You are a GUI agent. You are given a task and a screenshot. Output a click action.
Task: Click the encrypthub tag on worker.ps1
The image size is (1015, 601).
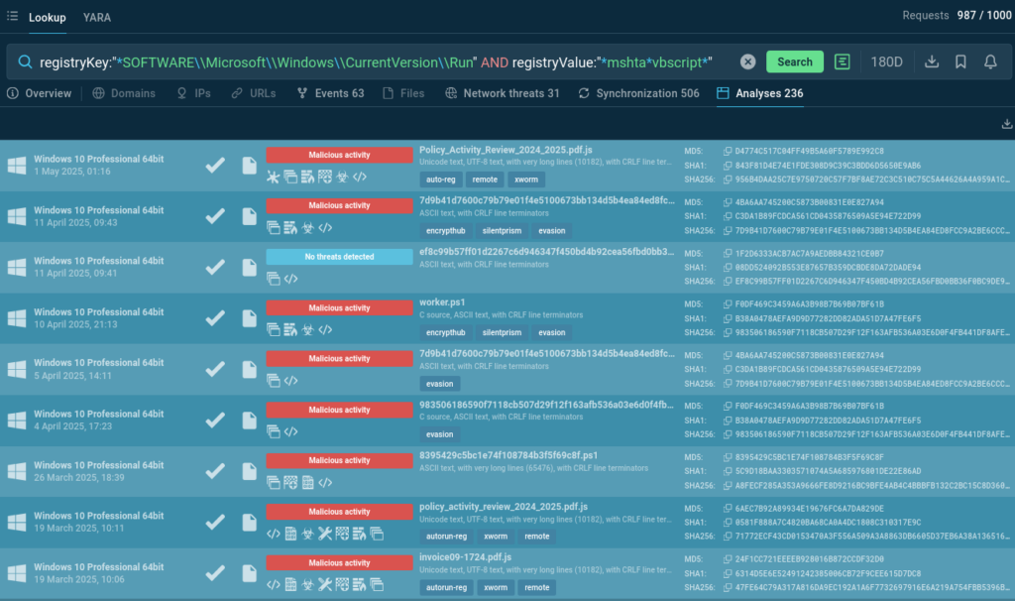tap(445, 332)
